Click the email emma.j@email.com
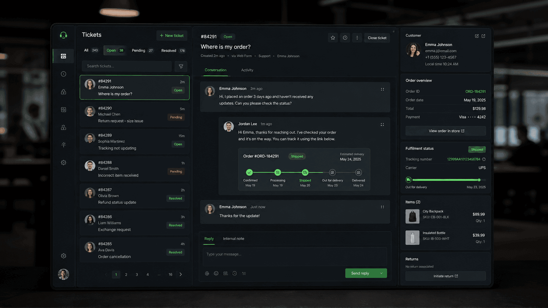Screen dimensions: 548x308 (x=440, y=51)
